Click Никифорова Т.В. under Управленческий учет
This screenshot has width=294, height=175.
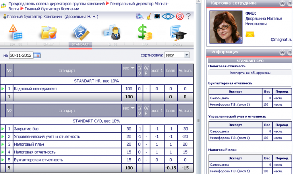pos(230,138)
